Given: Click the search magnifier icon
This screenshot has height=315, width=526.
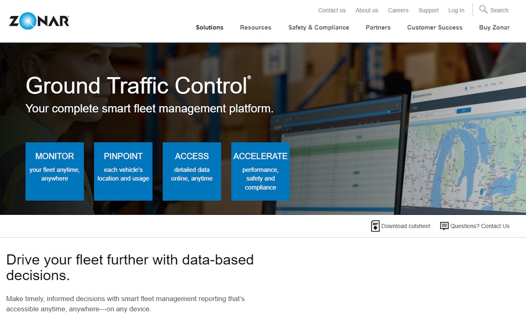Looking at the screenshot, I should coord(483,10).
